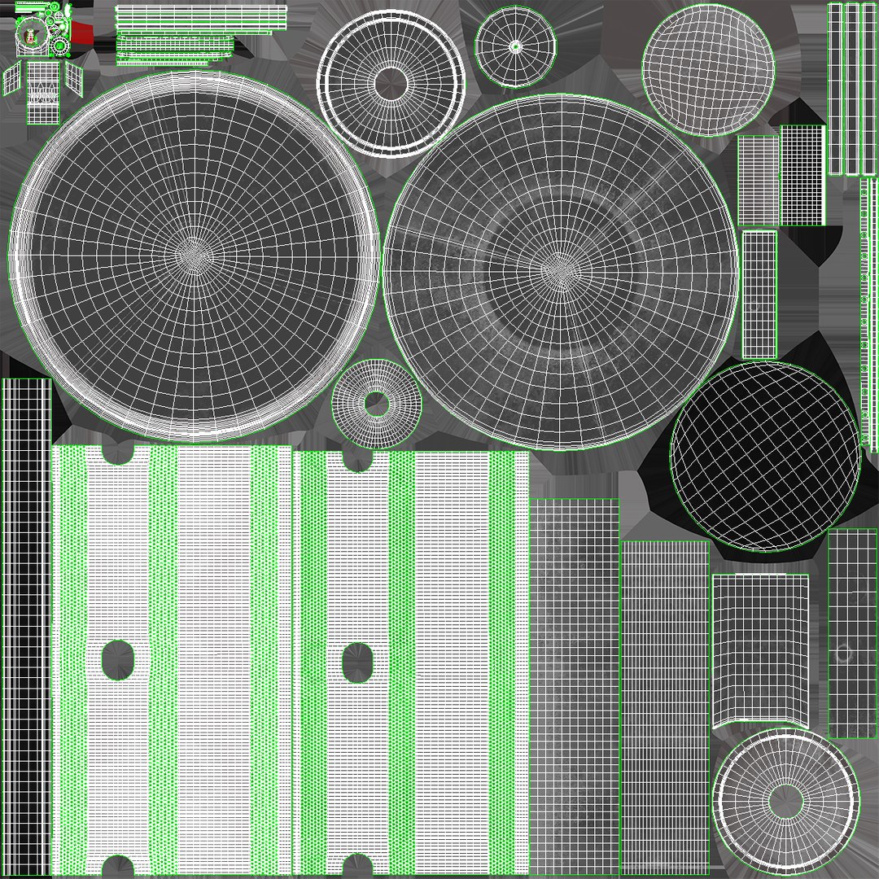
Task: Click the small red UV patch
Action: coord(82,32)
